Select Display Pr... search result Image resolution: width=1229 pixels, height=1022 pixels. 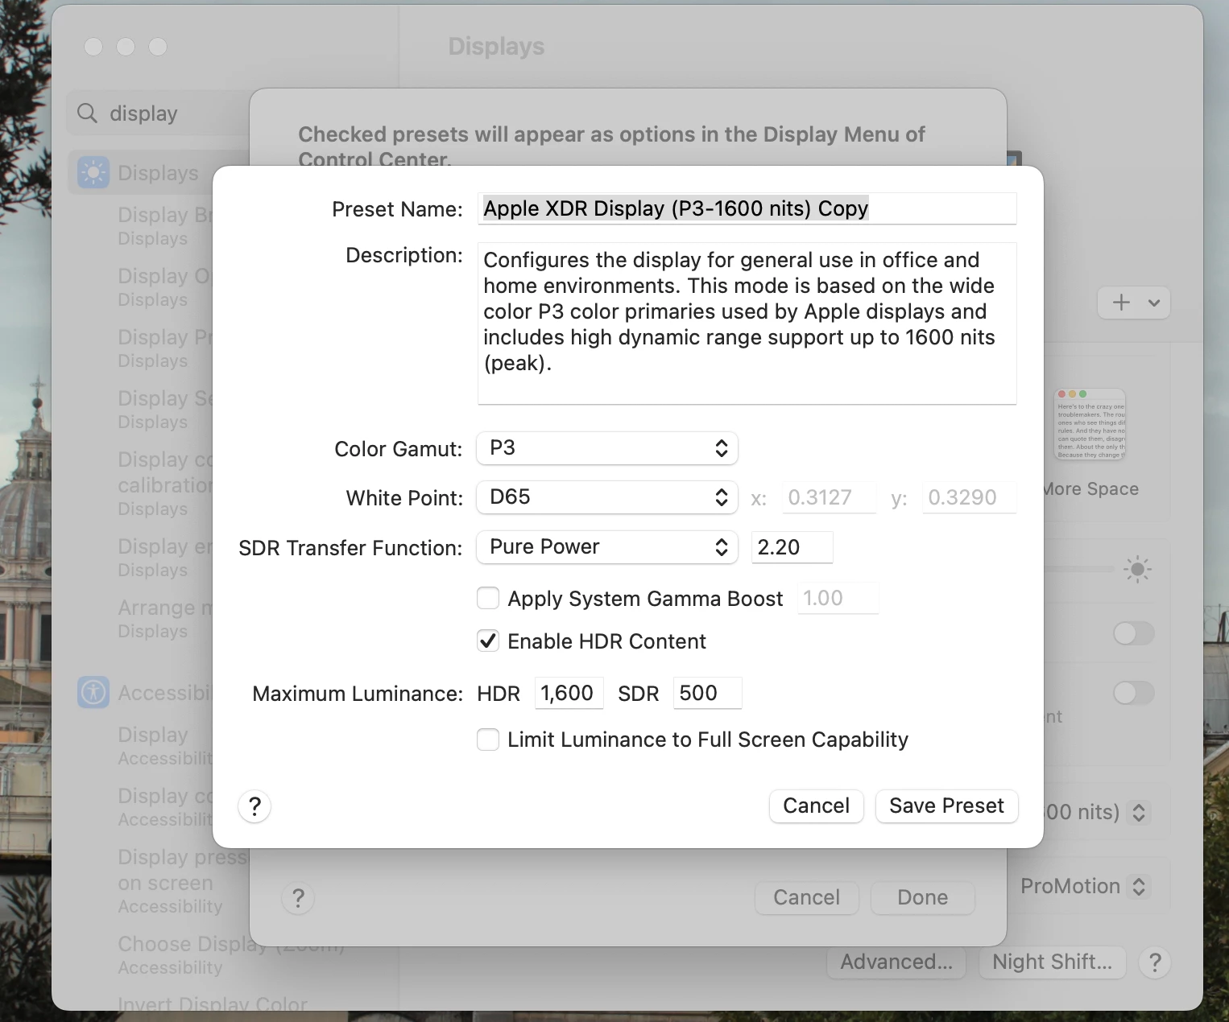pos(166,348)
